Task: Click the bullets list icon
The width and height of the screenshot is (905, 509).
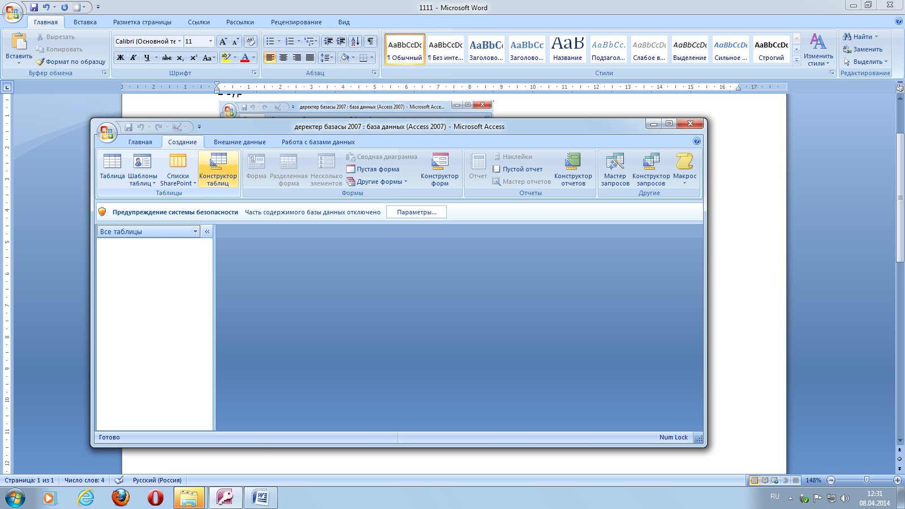Action: (x=270, y=41)
